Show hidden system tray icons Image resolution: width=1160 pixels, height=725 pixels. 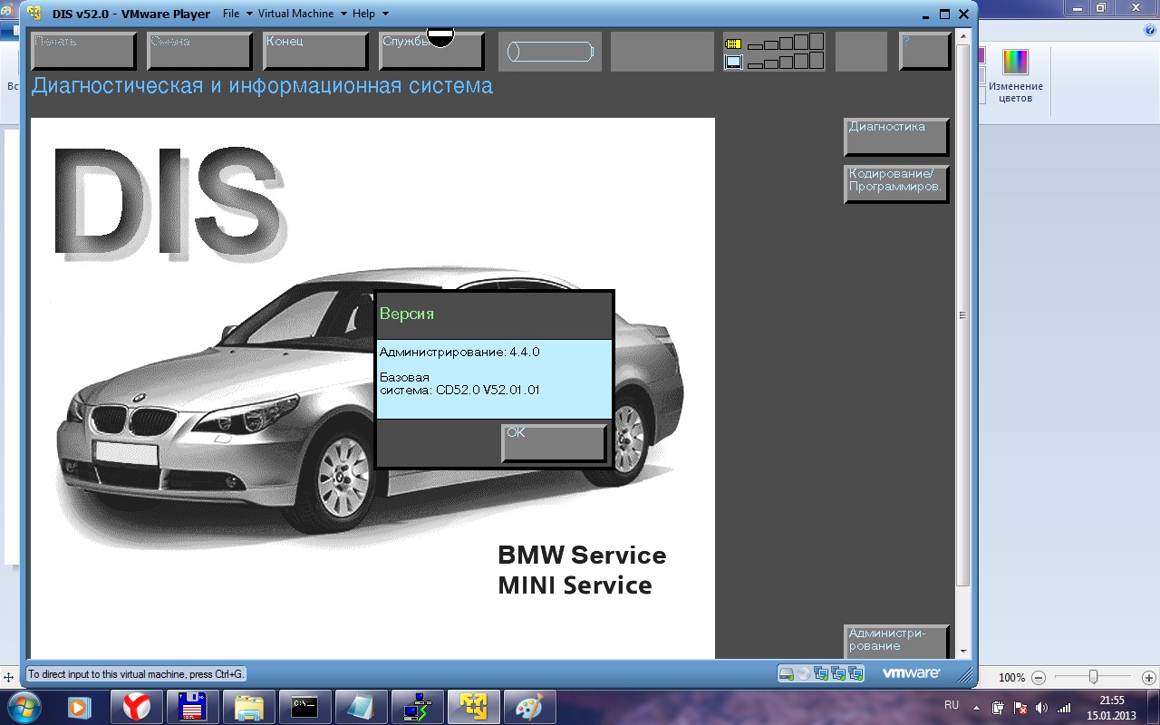(x=976, y=707)
